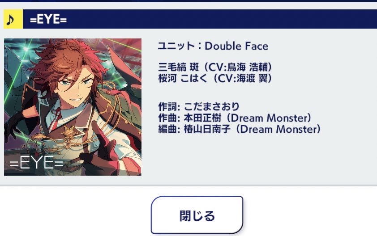
Task: Click the ユニット：Double Face unit label
Action: coord(213,46)
